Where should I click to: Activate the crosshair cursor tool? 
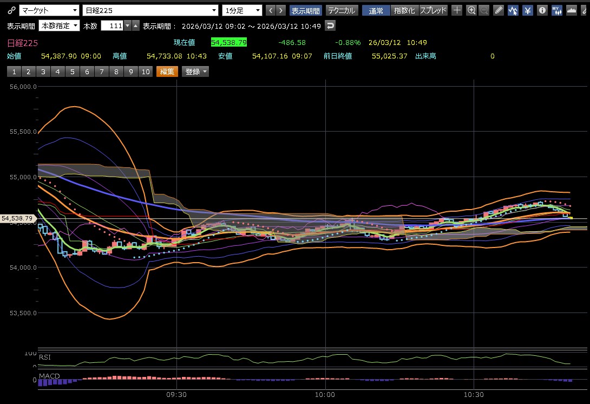(x=457, y=10)
